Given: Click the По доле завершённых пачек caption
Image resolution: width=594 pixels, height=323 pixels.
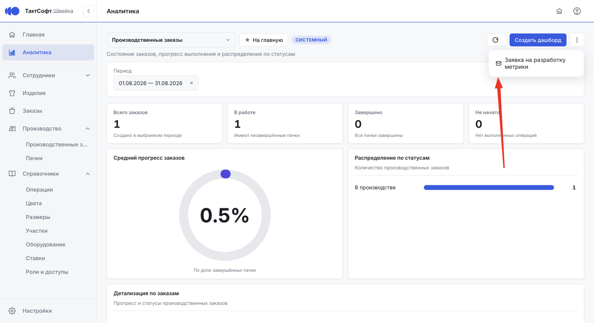Looking at the screenshot, I should coord(225,270).
